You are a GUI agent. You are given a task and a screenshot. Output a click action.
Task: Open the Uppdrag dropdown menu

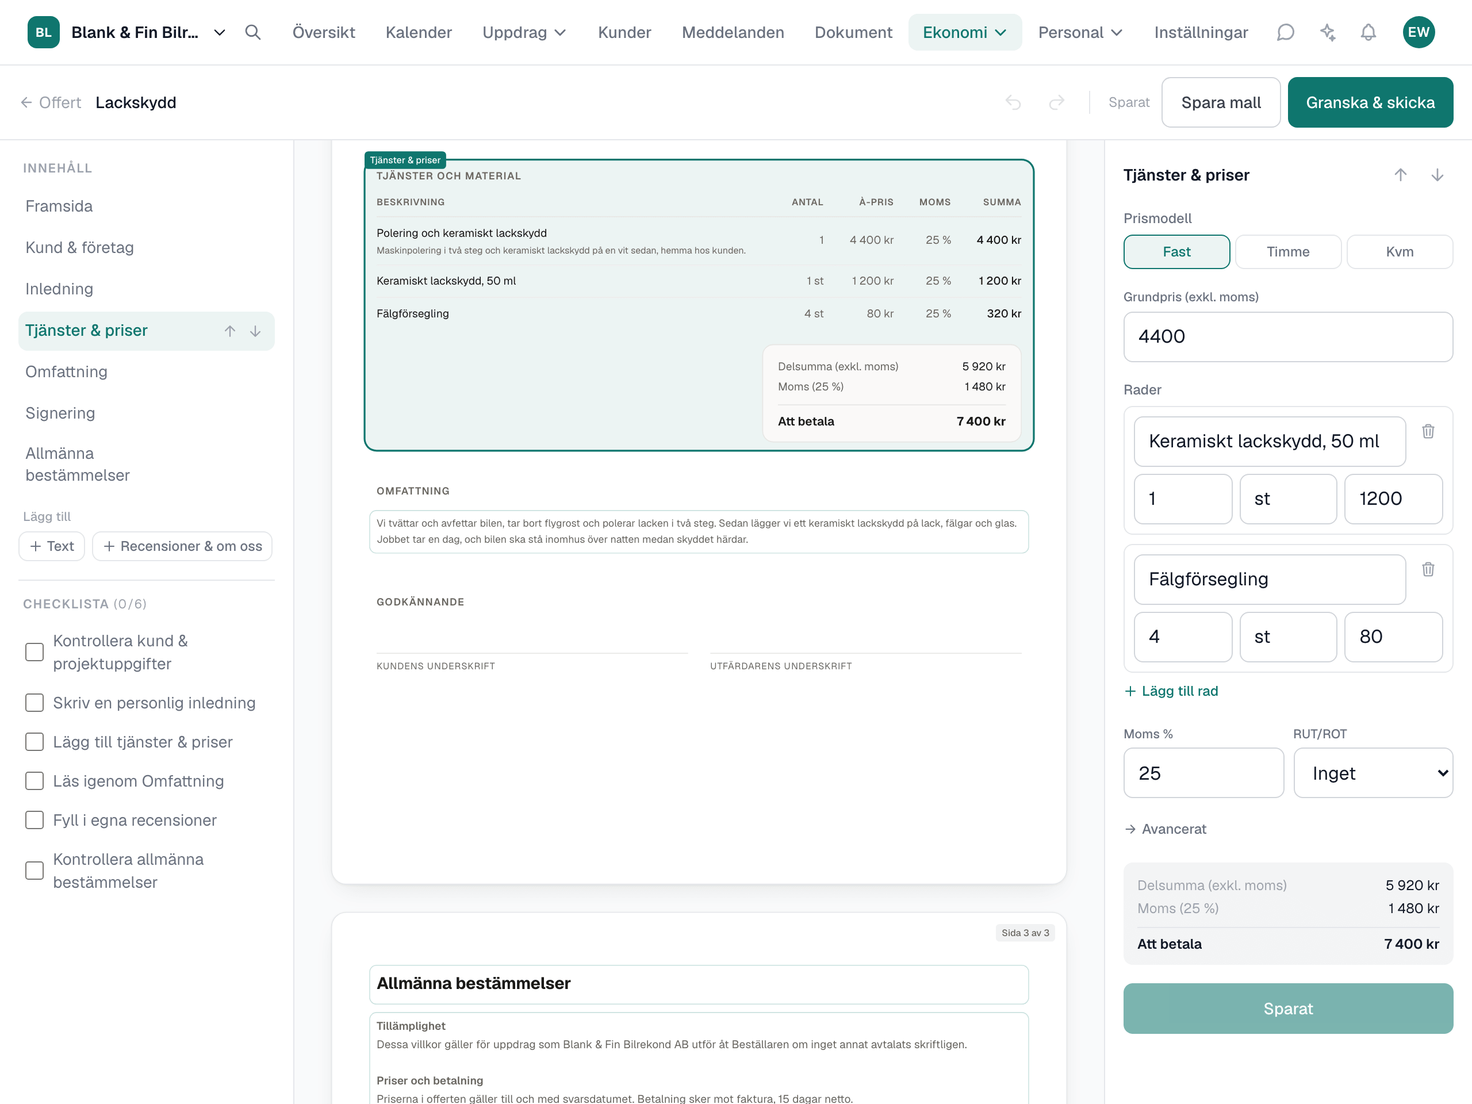click(524, 32)
